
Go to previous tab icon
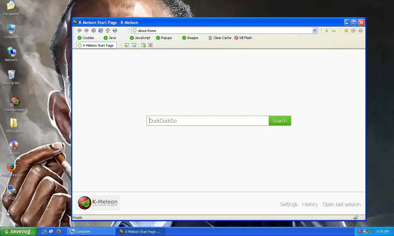127,45
